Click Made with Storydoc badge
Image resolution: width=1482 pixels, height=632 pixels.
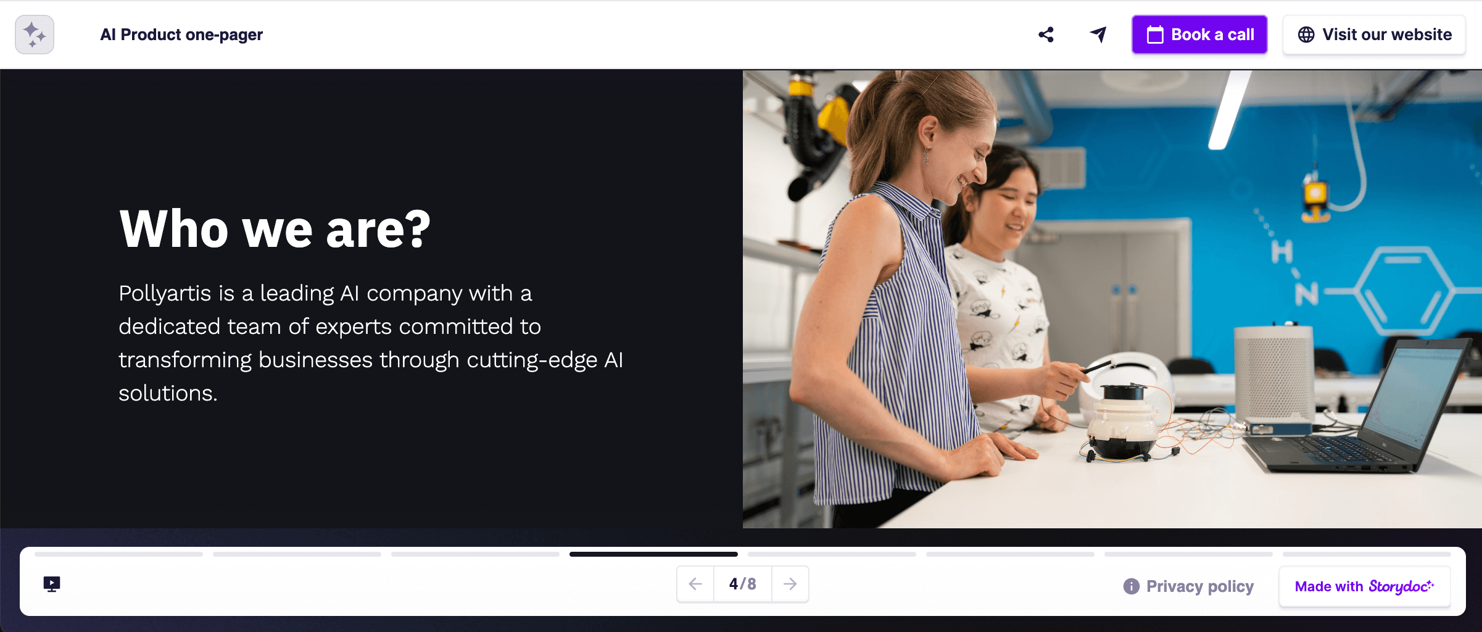(1364, 586)
